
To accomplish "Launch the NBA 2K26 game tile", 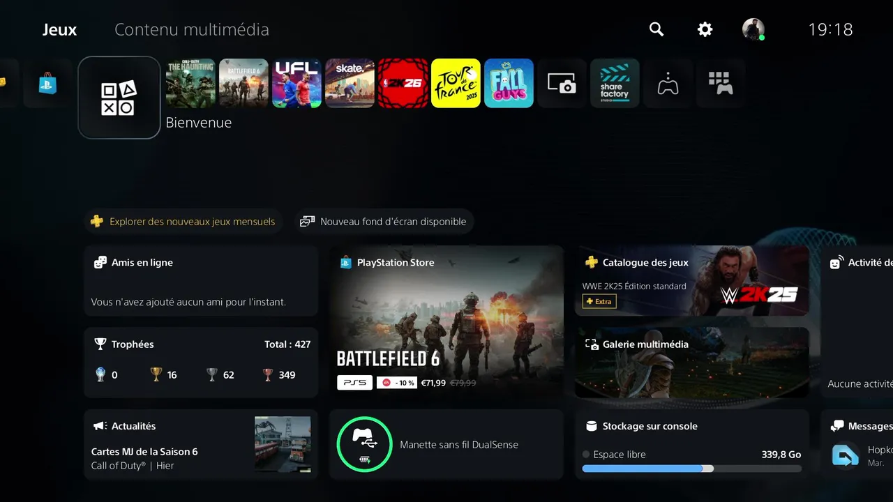I will pyautogui.click(x=403, y=83).
